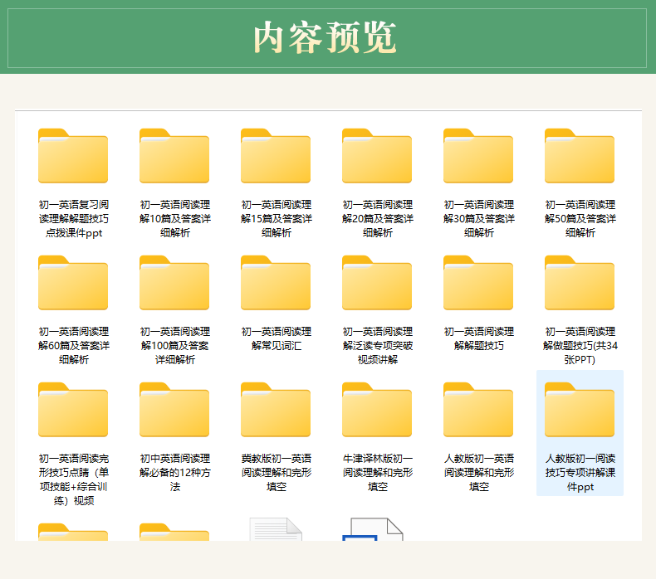Click the file name 初中英语阅读理解必备的12种方法
This screenshot has width=656, height=579.
tap(175, 472)
